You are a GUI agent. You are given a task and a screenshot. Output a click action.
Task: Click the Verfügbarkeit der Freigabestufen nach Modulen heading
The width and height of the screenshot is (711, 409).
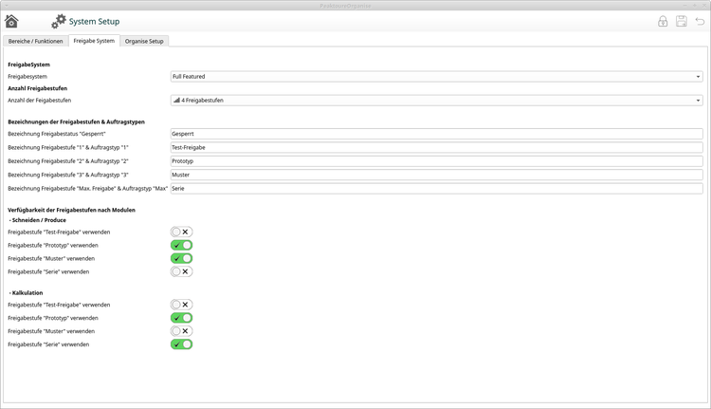(x=72, y=210)
